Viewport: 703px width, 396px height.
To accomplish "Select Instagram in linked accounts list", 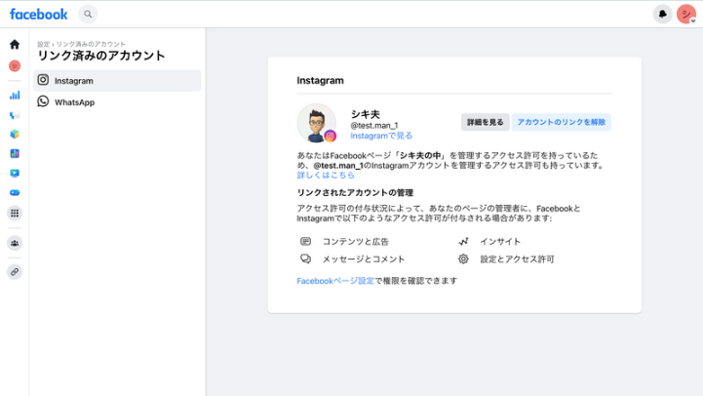I will [x=117, y=81].
